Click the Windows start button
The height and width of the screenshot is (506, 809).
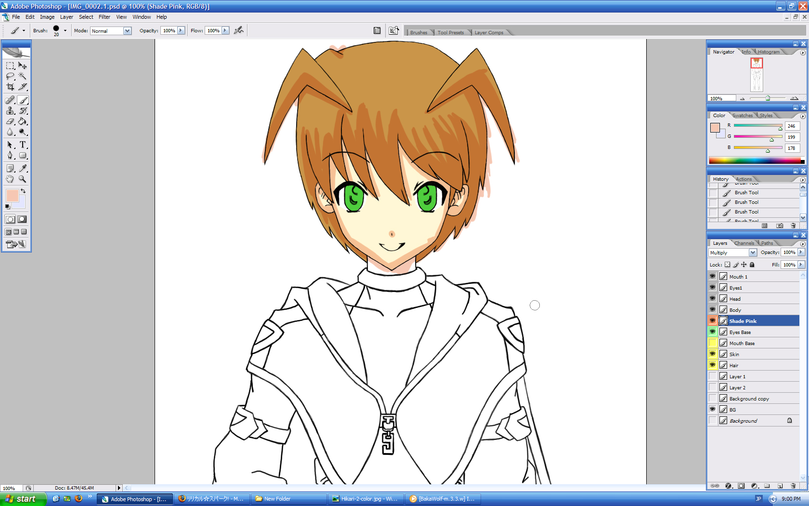pos(23,499)
